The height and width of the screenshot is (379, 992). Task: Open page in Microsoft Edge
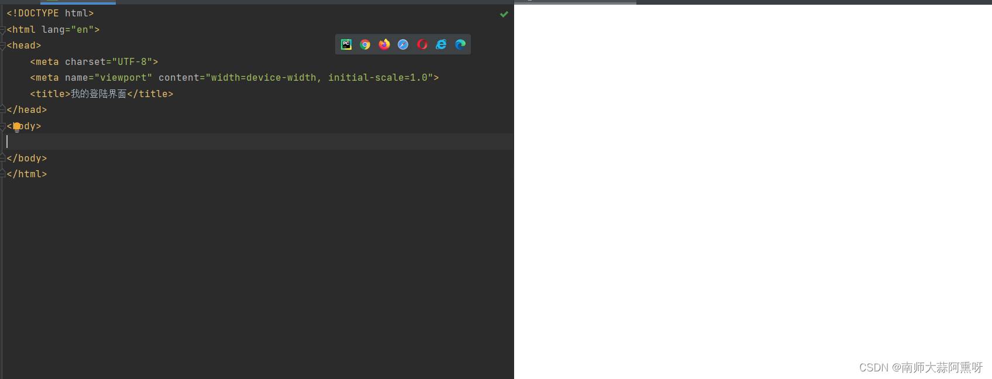[x=460, y=44]
